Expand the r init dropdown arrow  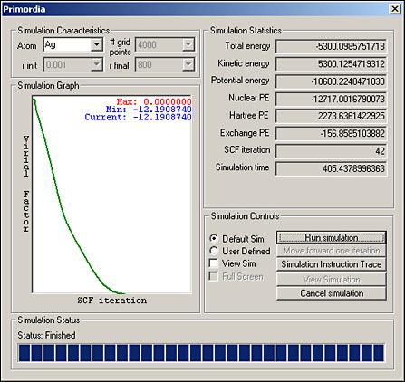pyautogui.click(x=97, y=64)
